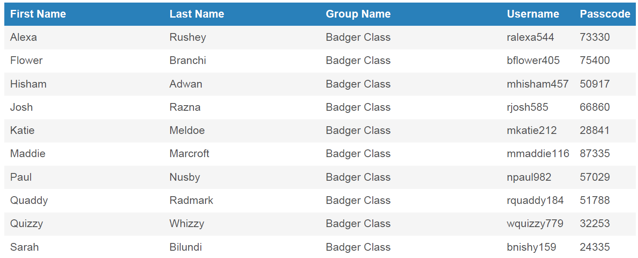The image size is (638, 258).
Task: Click last name Bilundi
Action: click(x=186, y=247)
